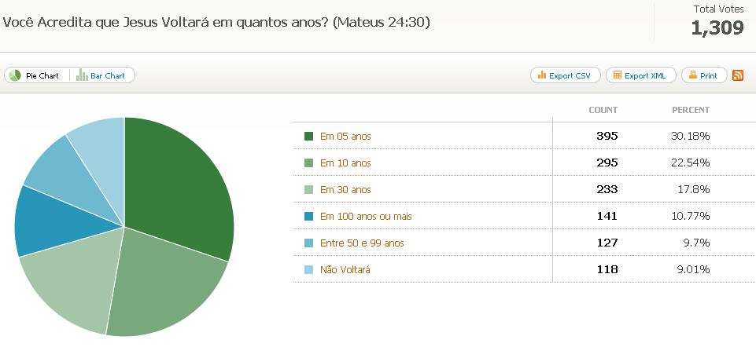Click the 'Não Voltará' answer link

(345, 270)
